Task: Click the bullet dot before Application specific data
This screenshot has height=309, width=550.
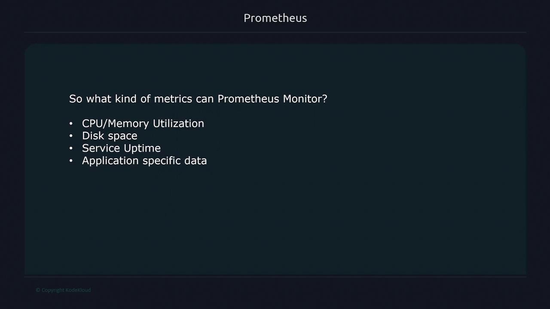Action: (x=71, y=161)
